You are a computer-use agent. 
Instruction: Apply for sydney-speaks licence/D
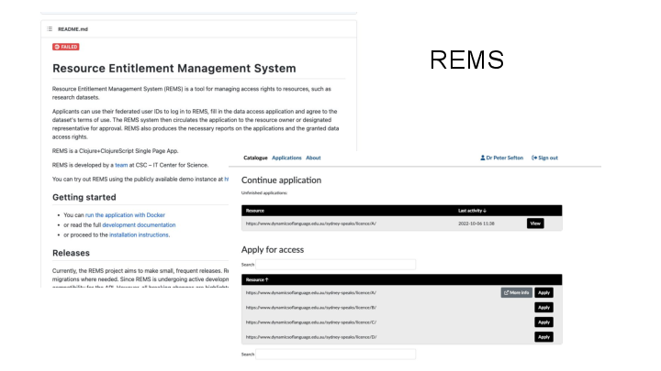tap(543, 337)
